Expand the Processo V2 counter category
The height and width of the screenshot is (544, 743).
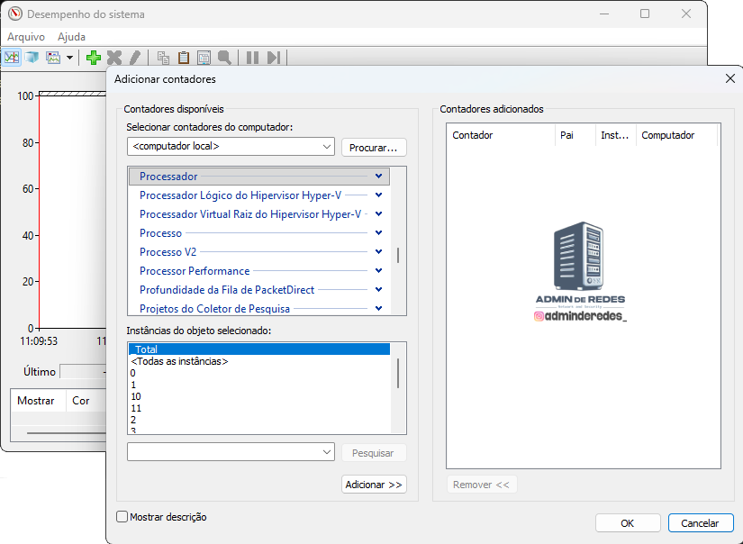(378, 252)
